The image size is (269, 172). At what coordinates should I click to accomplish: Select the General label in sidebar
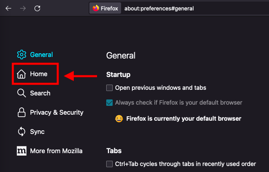pyautogui.click(x=41, y=55)
